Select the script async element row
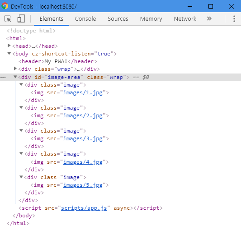This screenshot has height=230, width=241. pos(90,208)
